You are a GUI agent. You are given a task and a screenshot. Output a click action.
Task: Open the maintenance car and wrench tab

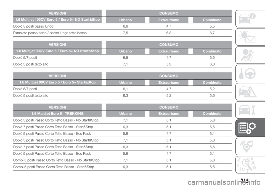[250, 110]
